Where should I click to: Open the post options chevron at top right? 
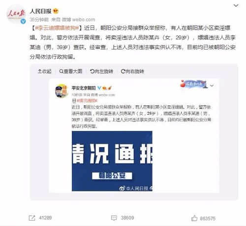click(236, 5)
